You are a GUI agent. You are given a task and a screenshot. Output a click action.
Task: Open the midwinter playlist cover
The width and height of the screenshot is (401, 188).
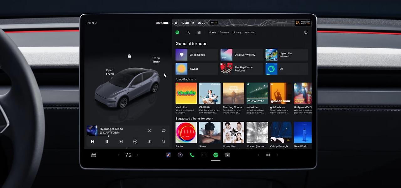click(x=257, y=93)
